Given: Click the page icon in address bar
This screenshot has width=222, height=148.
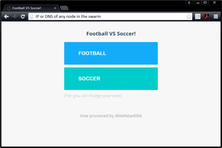Looking at the screenshot, I should [x=32, y=17].
